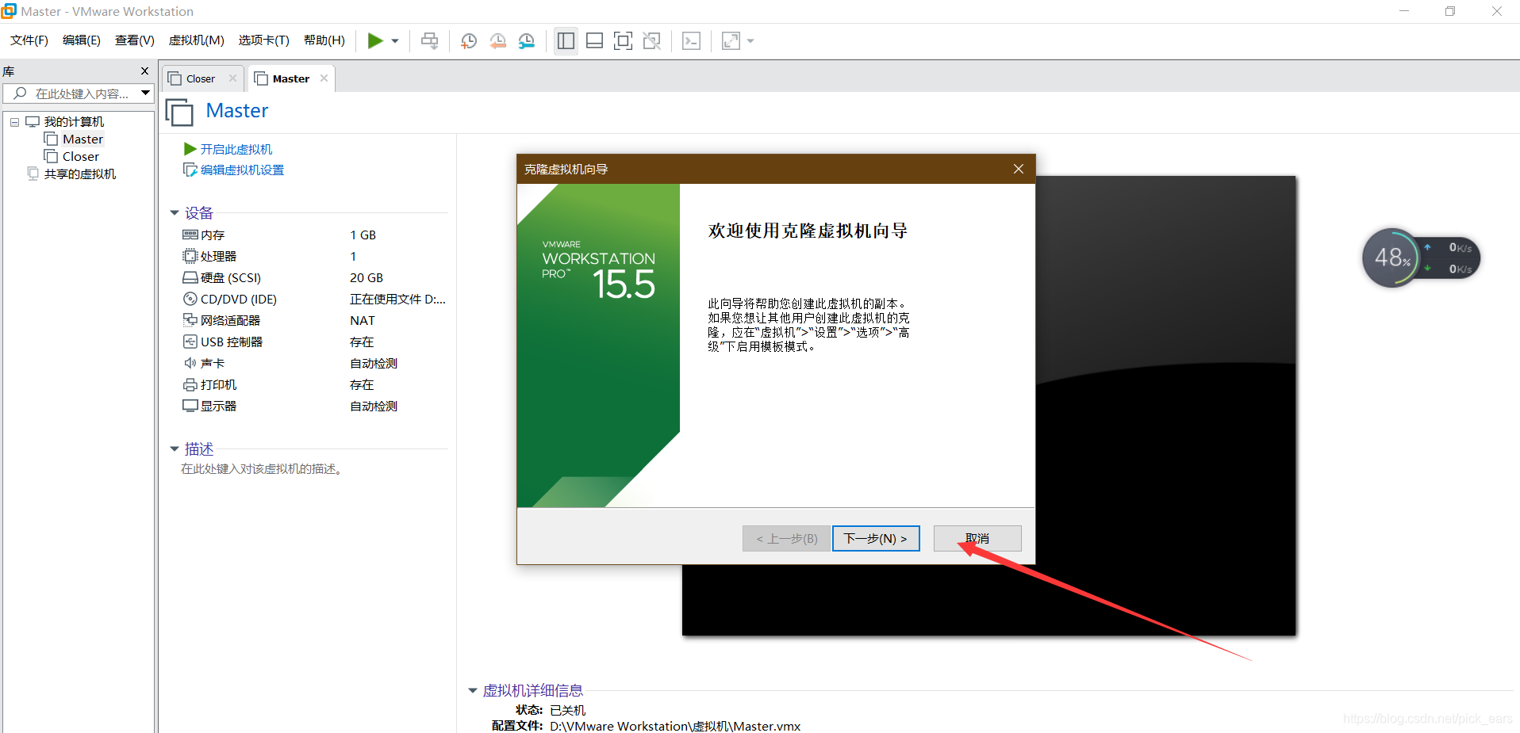This screenshot has height=733, width=1520.
Task: Click the VM screen preview thumbnail
Action: (988, 406)
